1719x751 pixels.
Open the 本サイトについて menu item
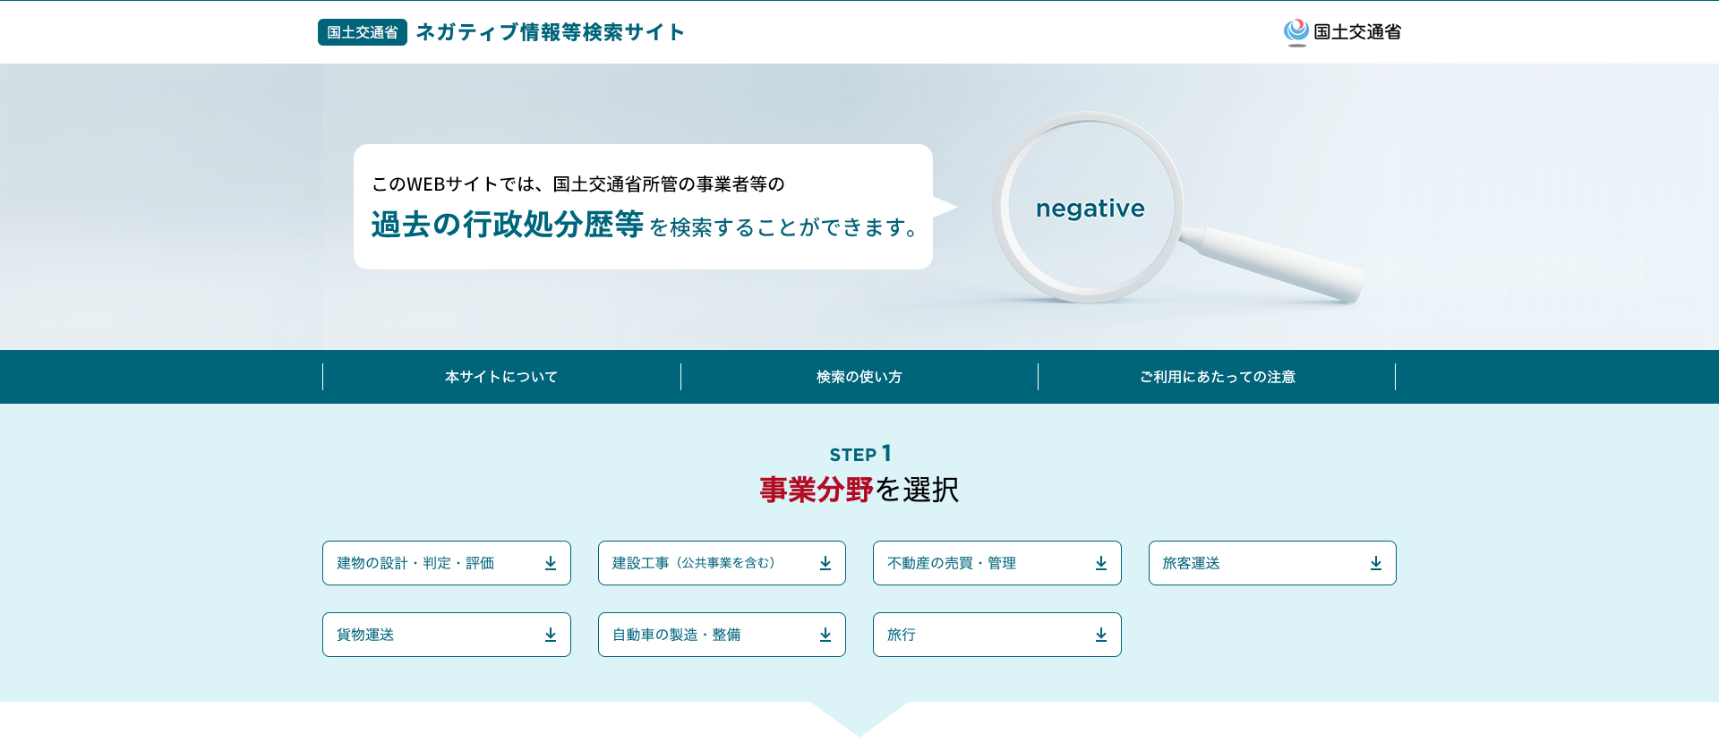[x=501, y=377]
